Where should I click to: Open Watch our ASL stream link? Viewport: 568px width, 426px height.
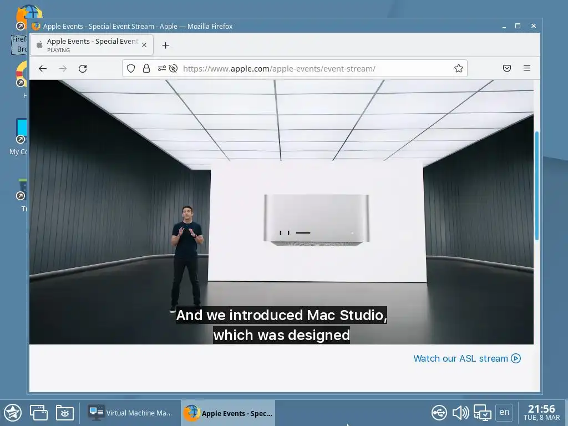coord(467,358)
